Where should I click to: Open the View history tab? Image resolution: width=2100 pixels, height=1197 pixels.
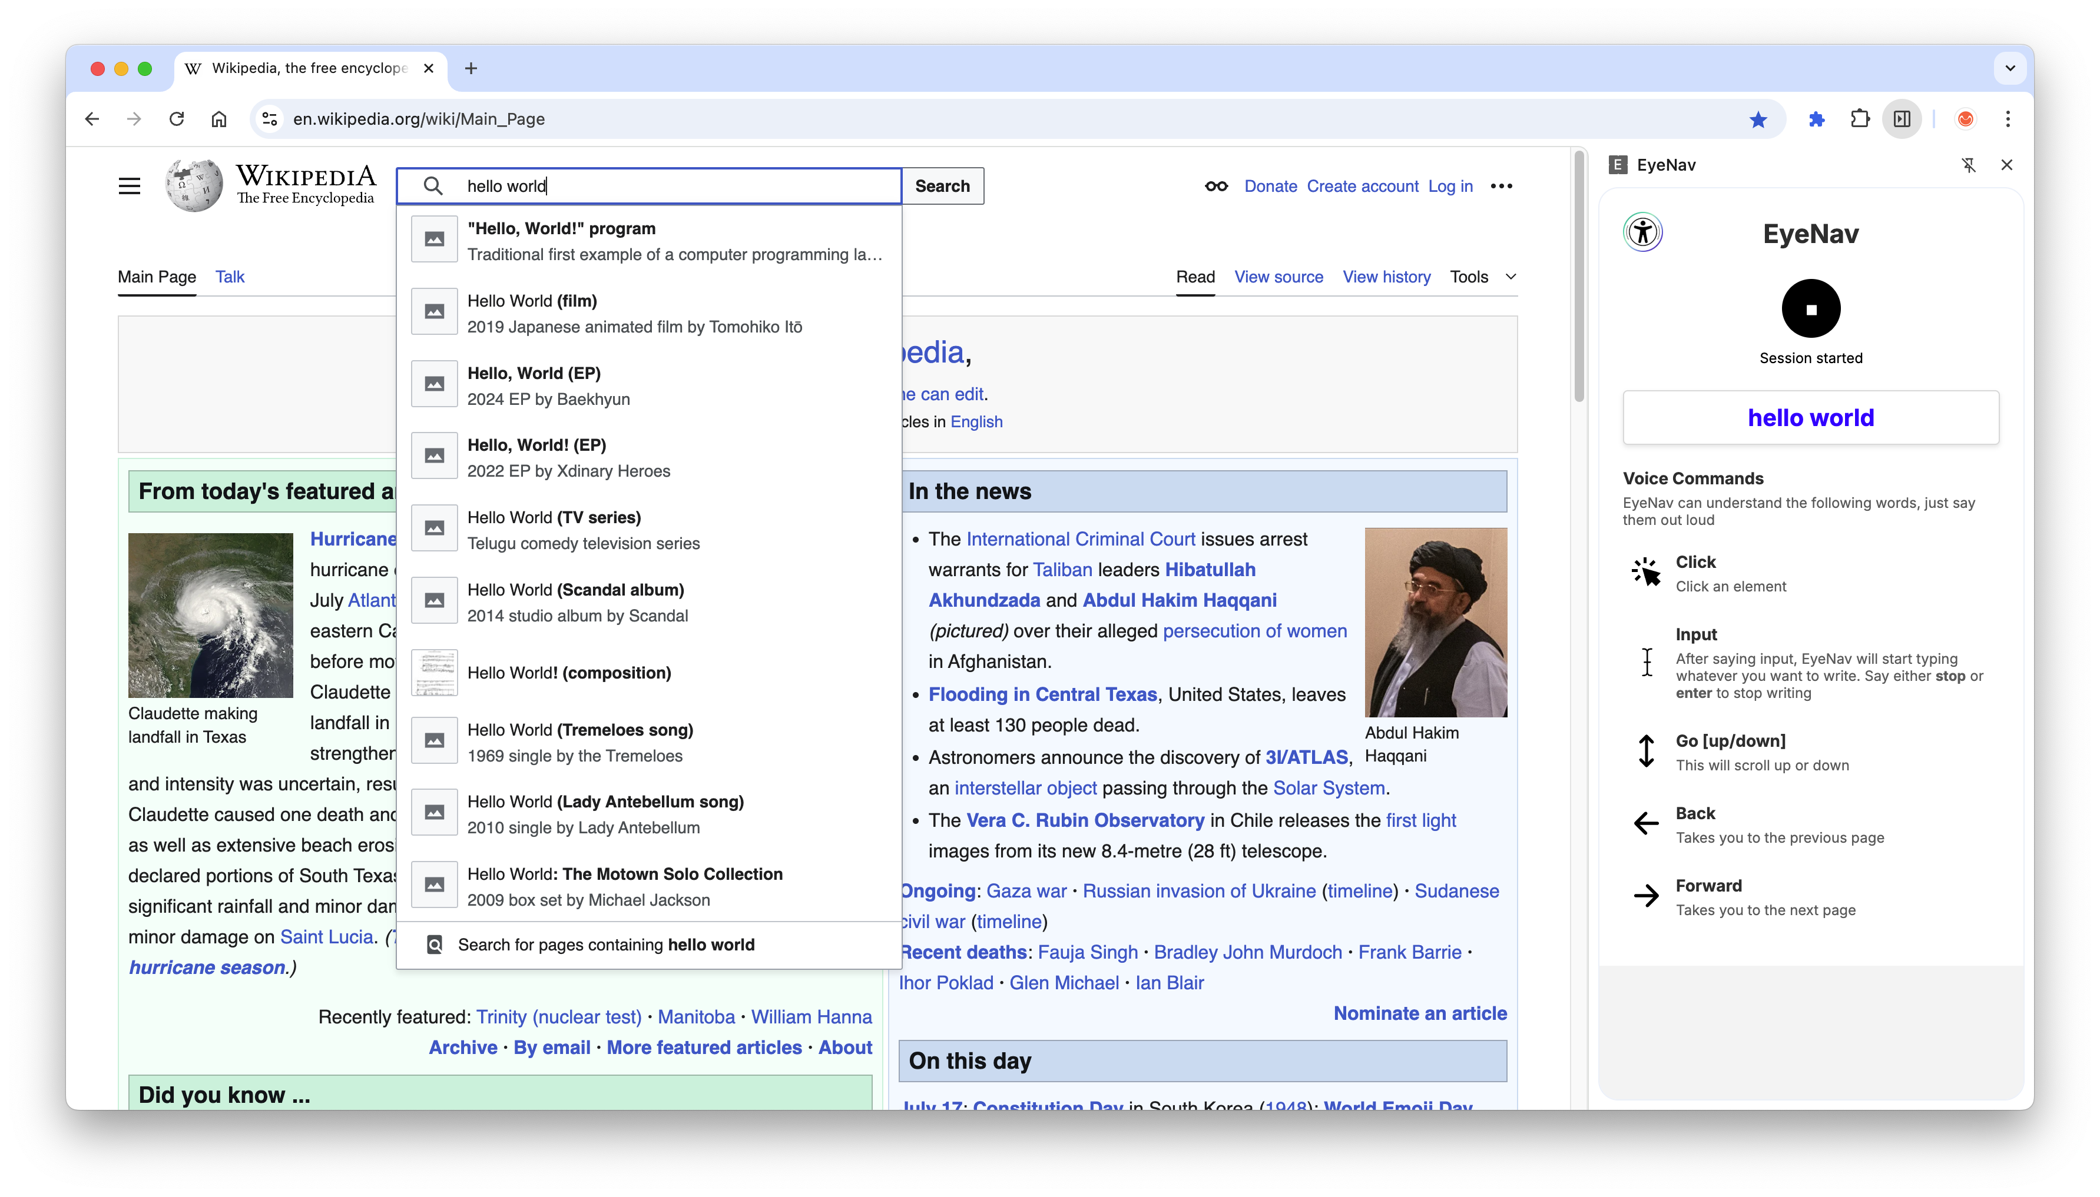[1386, 277]
